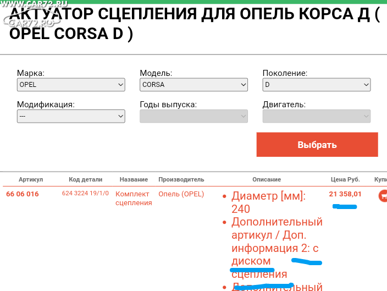The width and height of the screenshot is (387, 291).
Task: Open the disabled Двигатель dropdown
Action: [x=317, y=116]
